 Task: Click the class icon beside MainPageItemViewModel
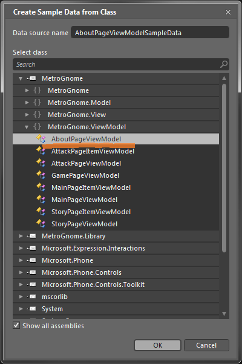coord(41,187)
